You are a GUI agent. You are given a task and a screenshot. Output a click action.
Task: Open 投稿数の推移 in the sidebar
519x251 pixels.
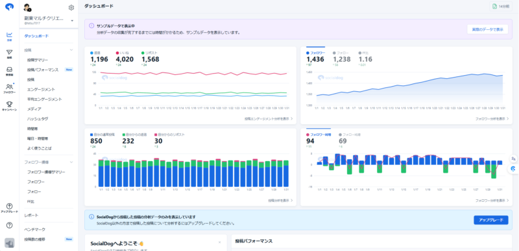pyautogui.click(x=35, y=239)
